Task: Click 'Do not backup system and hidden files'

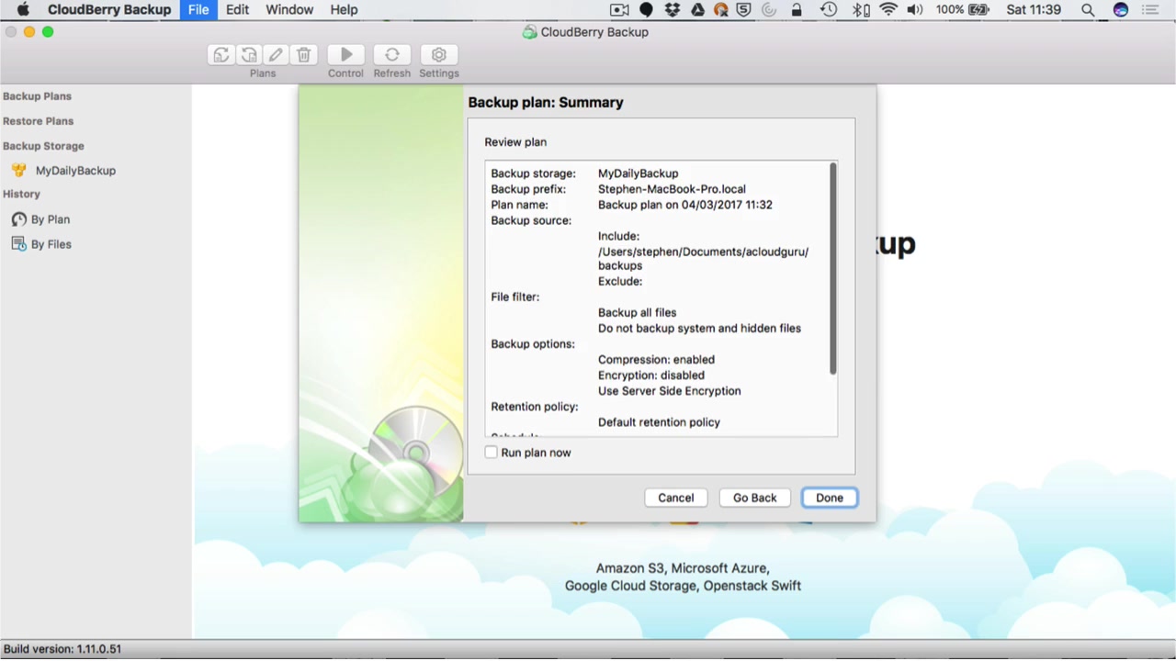Action: pos(699,329)
